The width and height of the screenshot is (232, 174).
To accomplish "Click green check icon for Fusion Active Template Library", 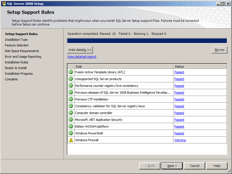I will tap(71, 72).
